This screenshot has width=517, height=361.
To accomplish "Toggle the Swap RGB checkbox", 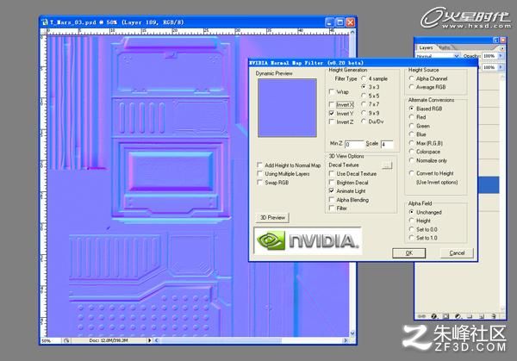I will pos(260,182).
